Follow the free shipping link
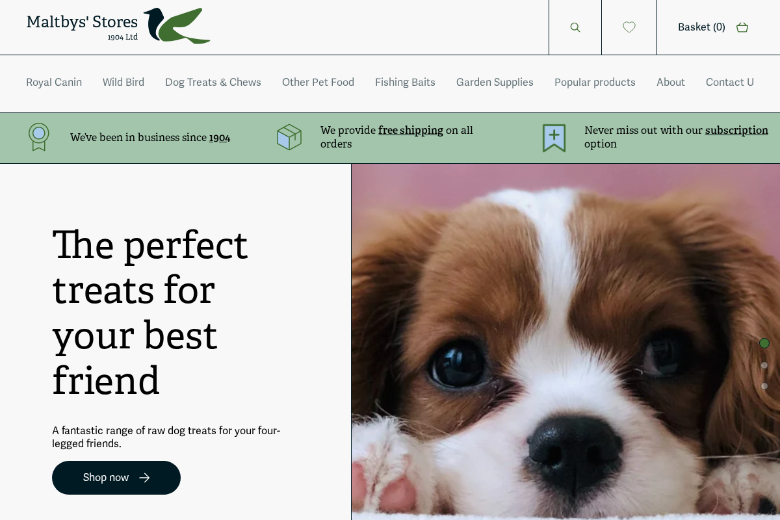 click(x=411, y=130)
